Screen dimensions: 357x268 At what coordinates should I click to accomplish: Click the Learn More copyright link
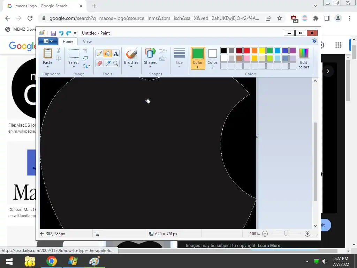tap(269, 245)
